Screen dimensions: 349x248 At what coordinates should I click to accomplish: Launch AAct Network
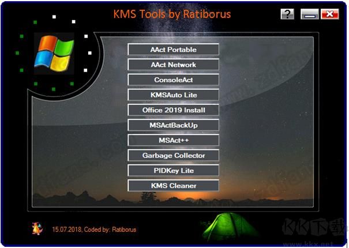[173, 65]
